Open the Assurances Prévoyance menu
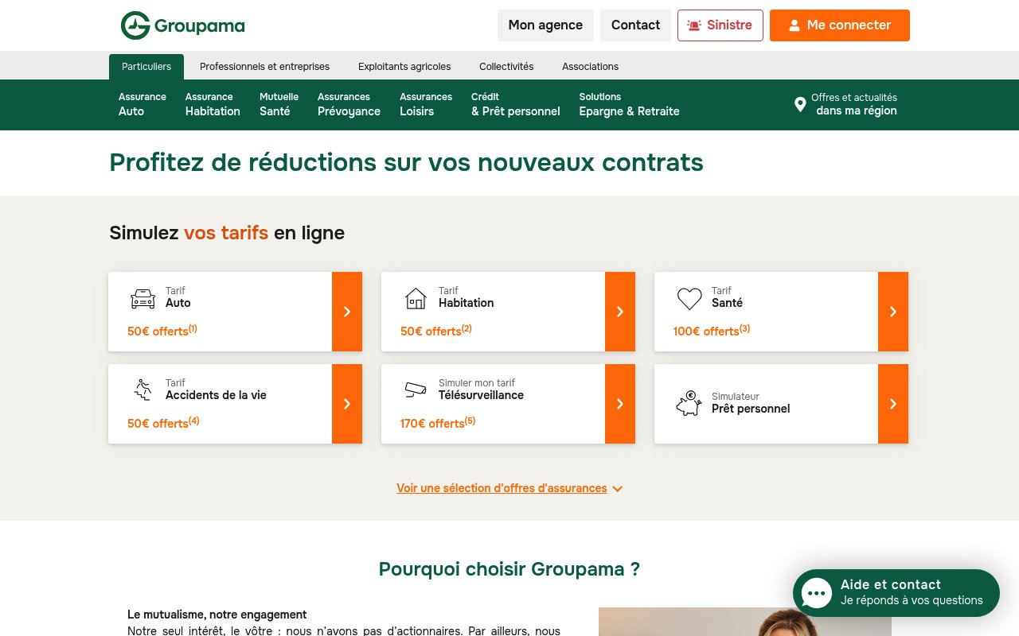The image size is (1019, 636). click(x=349, y=104)
